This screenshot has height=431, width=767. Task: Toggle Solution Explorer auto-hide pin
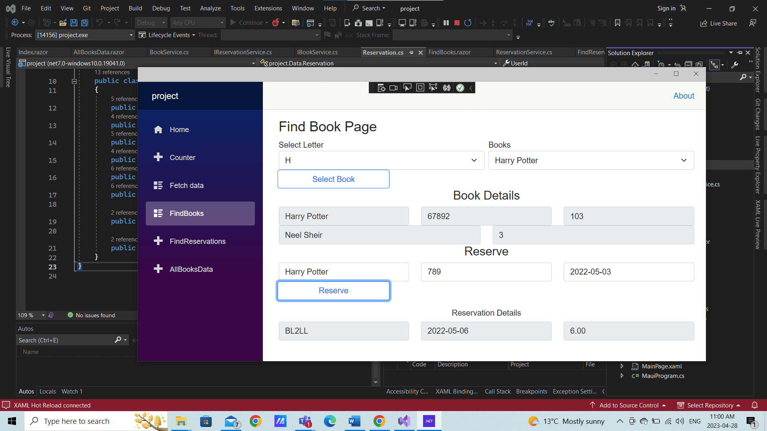[x=739, y=53]
